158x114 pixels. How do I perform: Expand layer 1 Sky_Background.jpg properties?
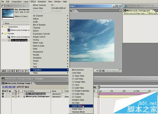(x=13, y=94)
